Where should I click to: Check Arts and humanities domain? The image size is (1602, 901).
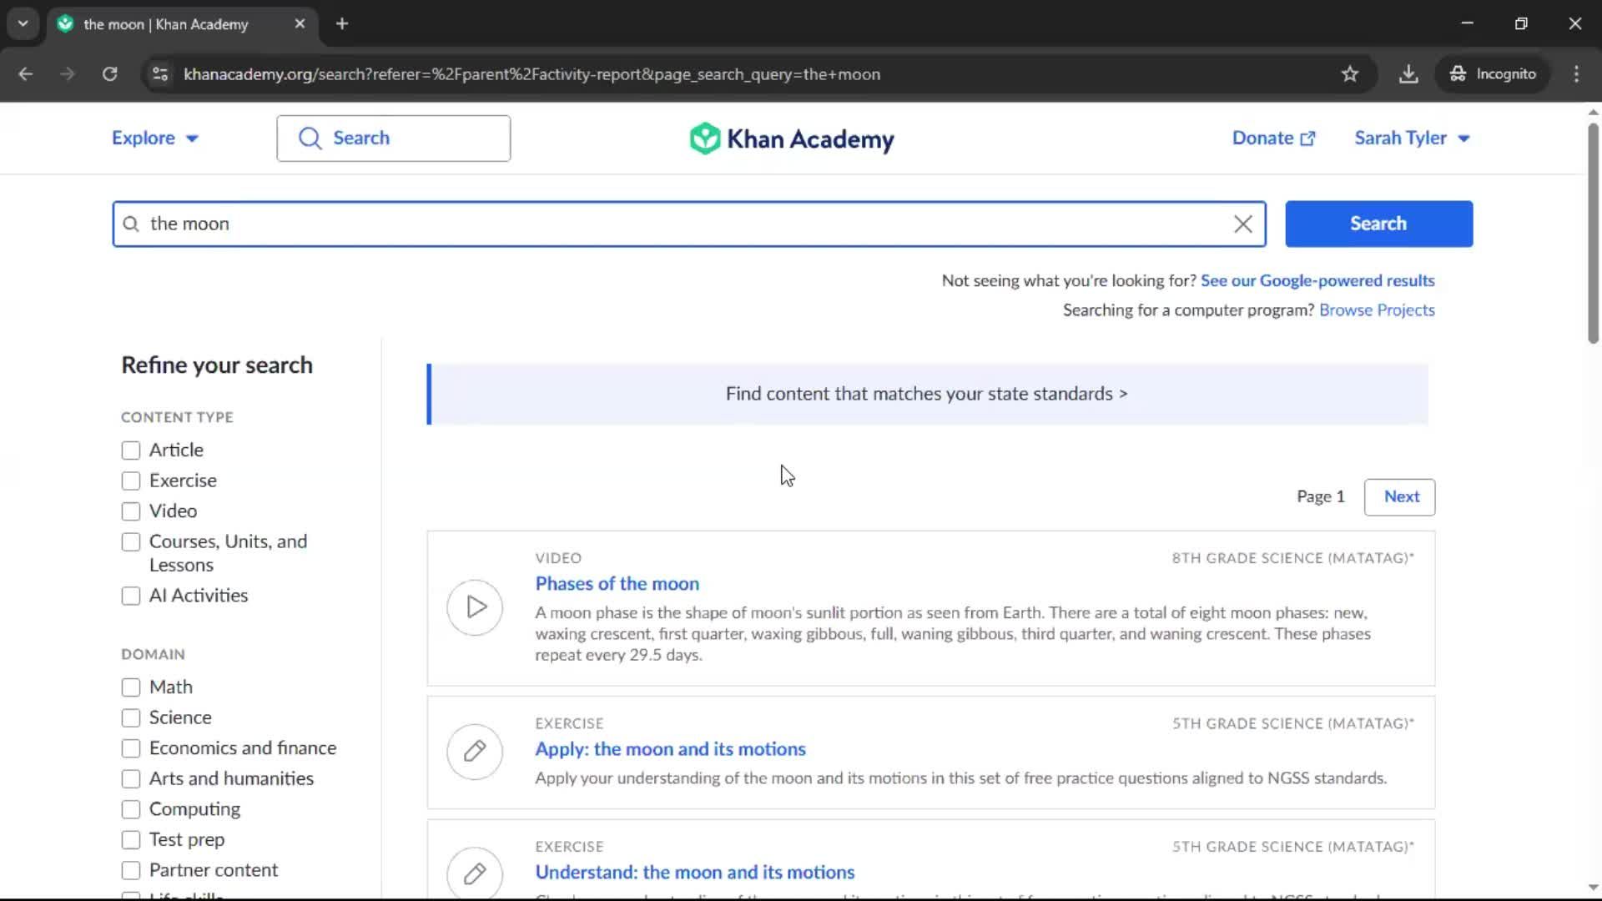(x=131, y=778)
